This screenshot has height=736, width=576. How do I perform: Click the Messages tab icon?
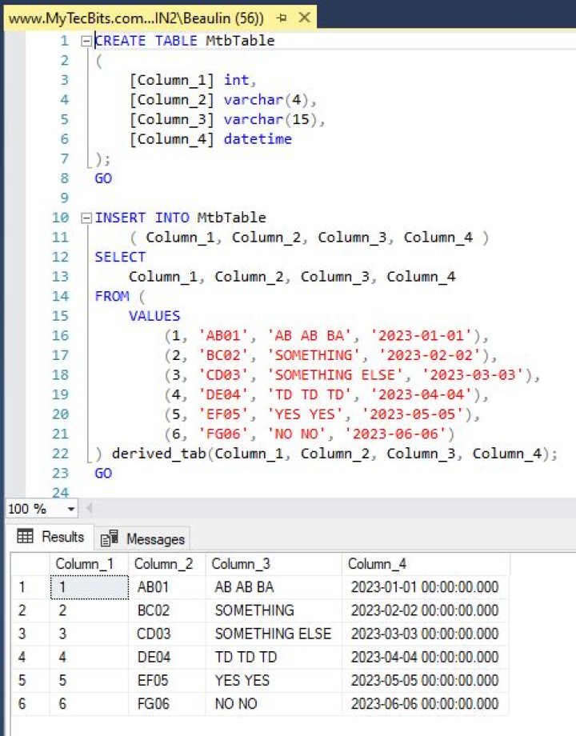(x=110, y=539)
